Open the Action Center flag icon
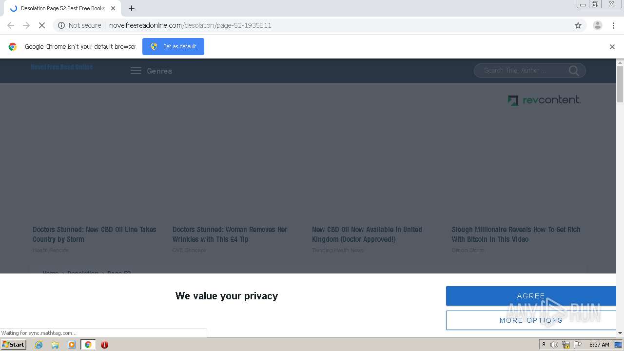 [x=578, y=345]
